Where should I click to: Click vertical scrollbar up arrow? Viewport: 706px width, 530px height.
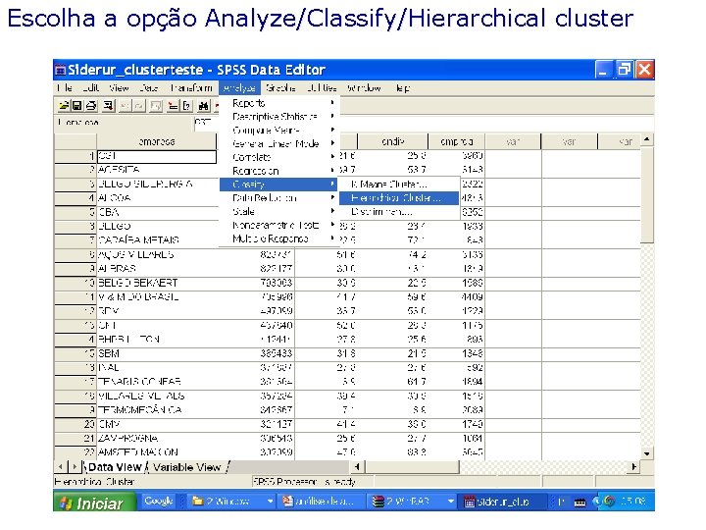(x=646, y=139)
